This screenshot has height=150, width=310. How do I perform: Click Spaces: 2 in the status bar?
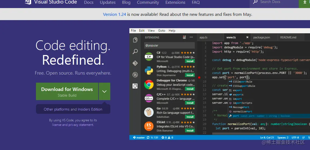coord(283,138)
